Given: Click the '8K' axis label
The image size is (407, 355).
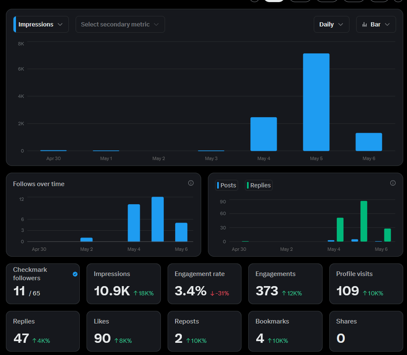Looking at the screenshot, I should [21, 44].
